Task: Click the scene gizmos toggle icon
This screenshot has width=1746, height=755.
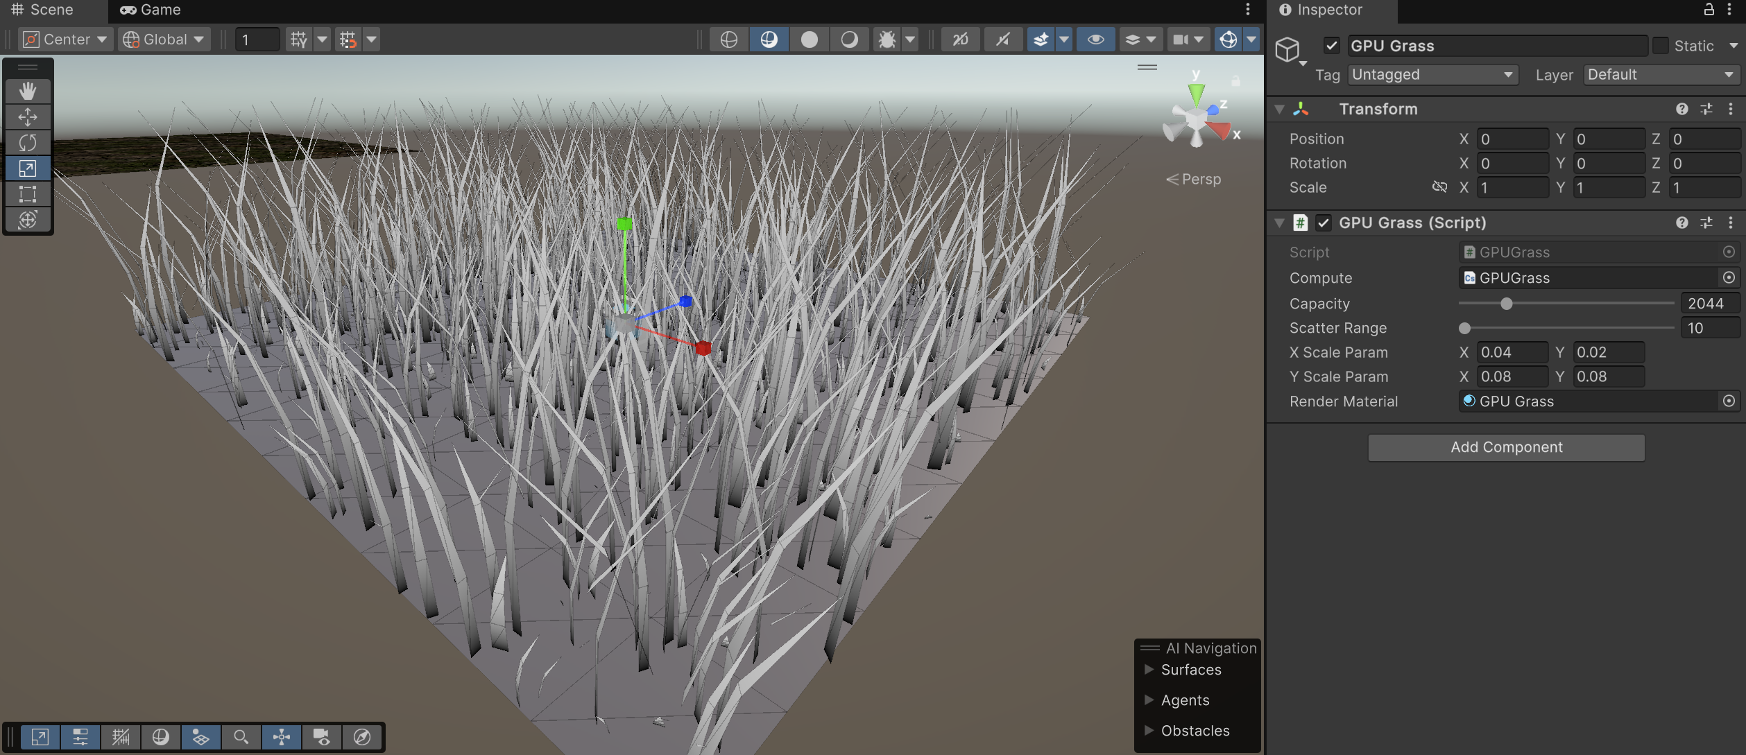Action: pyautogui.click(x=1228, y=40)
